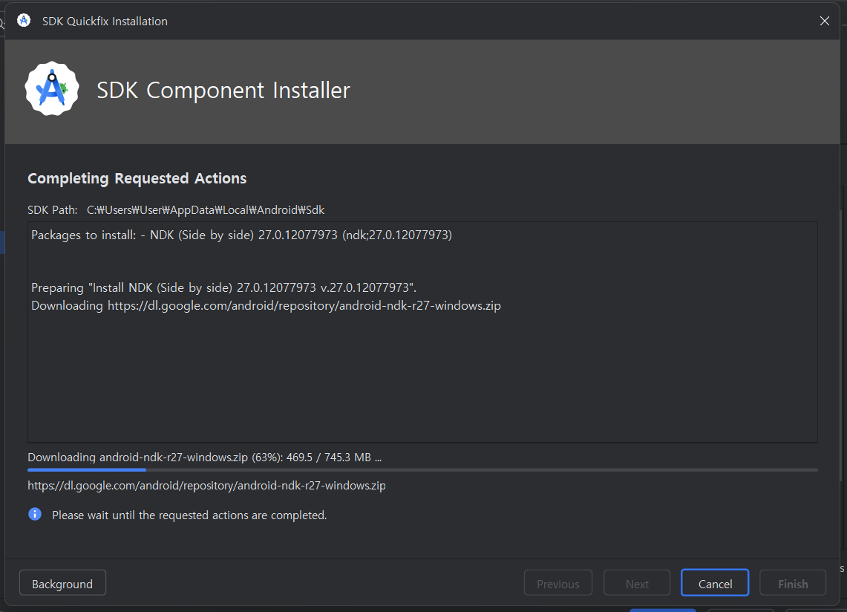Click the Finish button

point(793,583)
